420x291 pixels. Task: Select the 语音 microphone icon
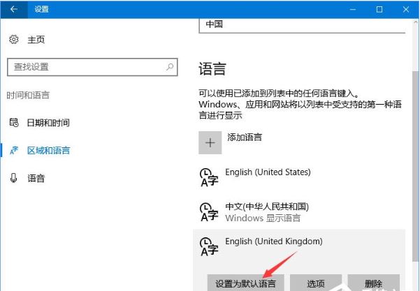[13, 178]
